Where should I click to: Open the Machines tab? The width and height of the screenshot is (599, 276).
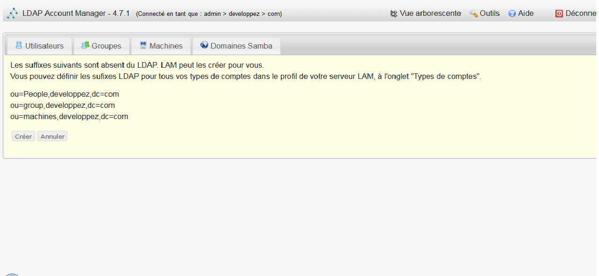click(x=161, y=46)
